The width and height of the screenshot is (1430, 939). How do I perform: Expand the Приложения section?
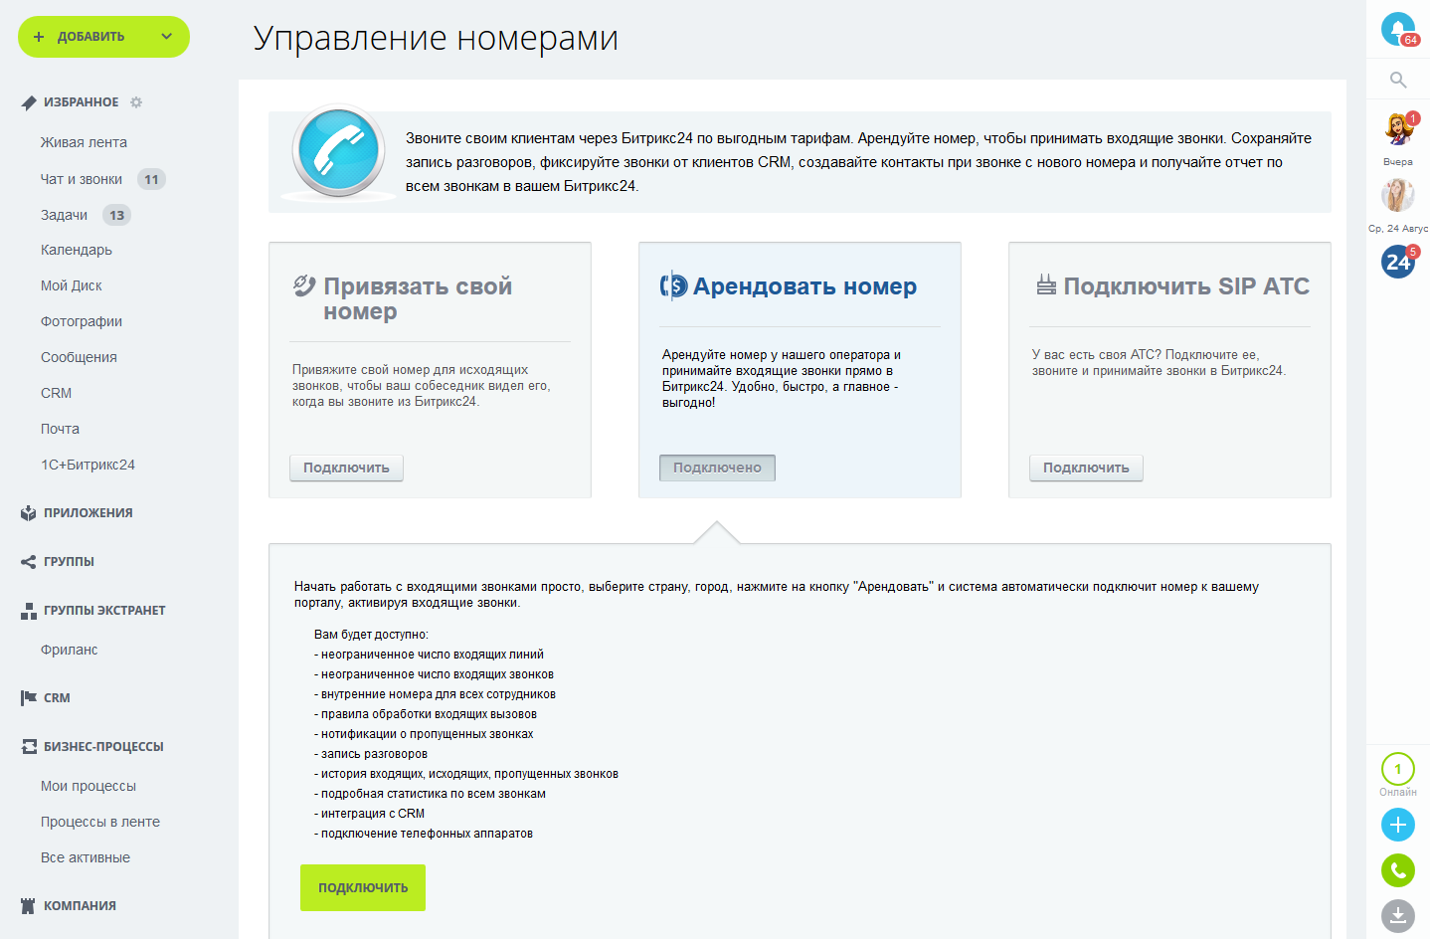click(88, 513)
